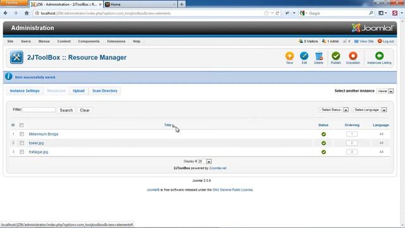The image size is (405, 228).
Task: Open the Display # dropdown
Action: click(204, 161)
